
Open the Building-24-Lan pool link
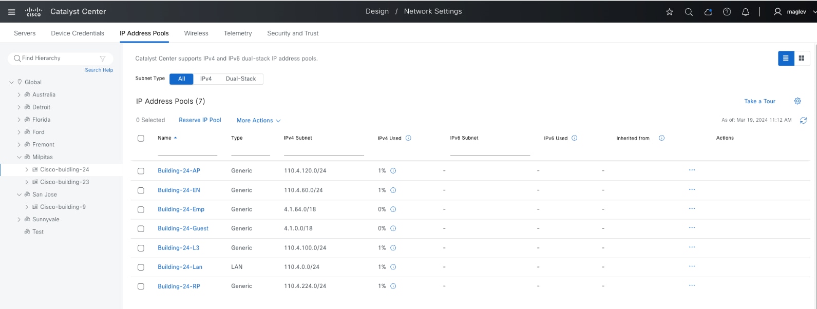click(180, 267)
